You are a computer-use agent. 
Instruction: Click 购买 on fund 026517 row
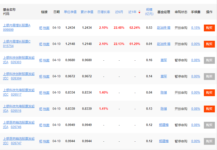point(209,93)
